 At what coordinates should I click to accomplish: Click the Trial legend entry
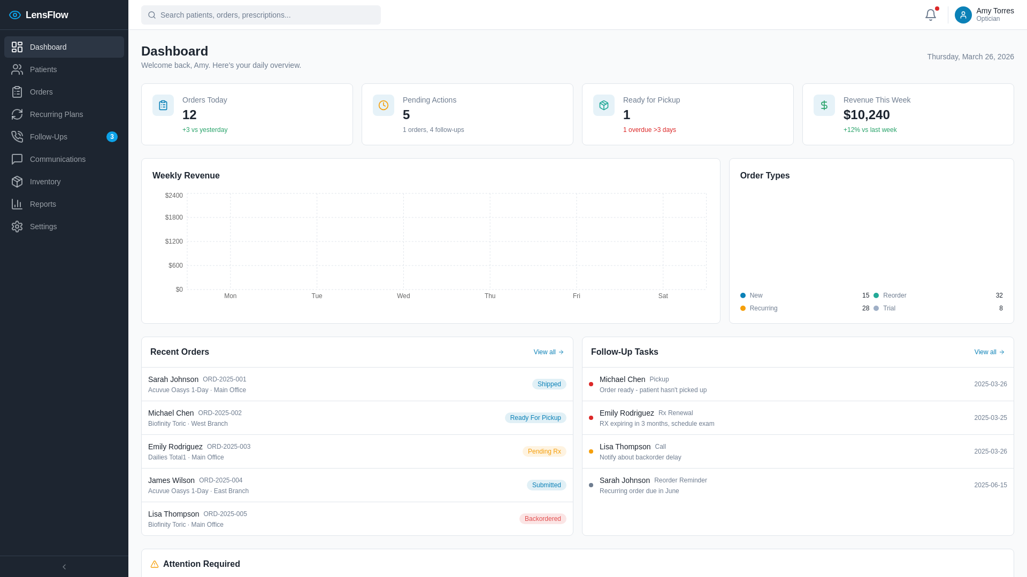[x=938, y=308]
